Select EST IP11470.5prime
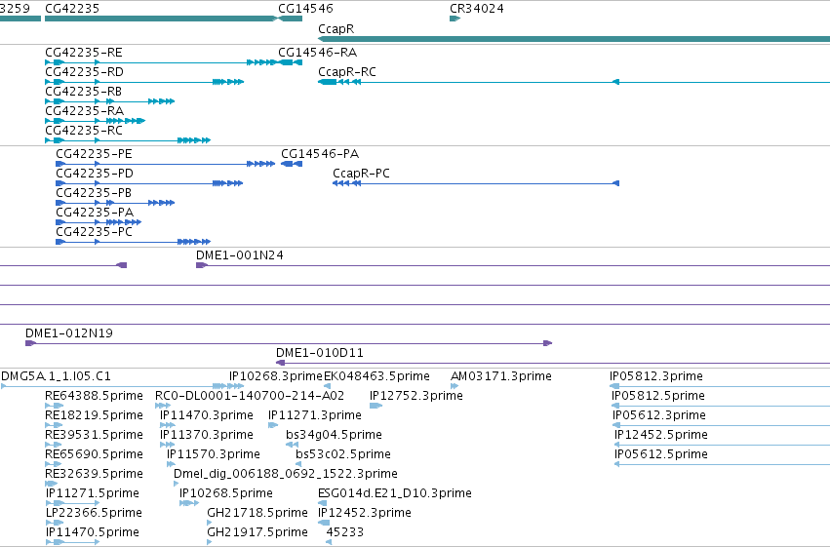The height and width of the screenshot is (547, 830). [x=93, y=532]
